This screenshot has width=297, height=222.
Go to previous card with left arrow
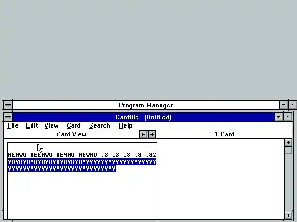[143, 135]
